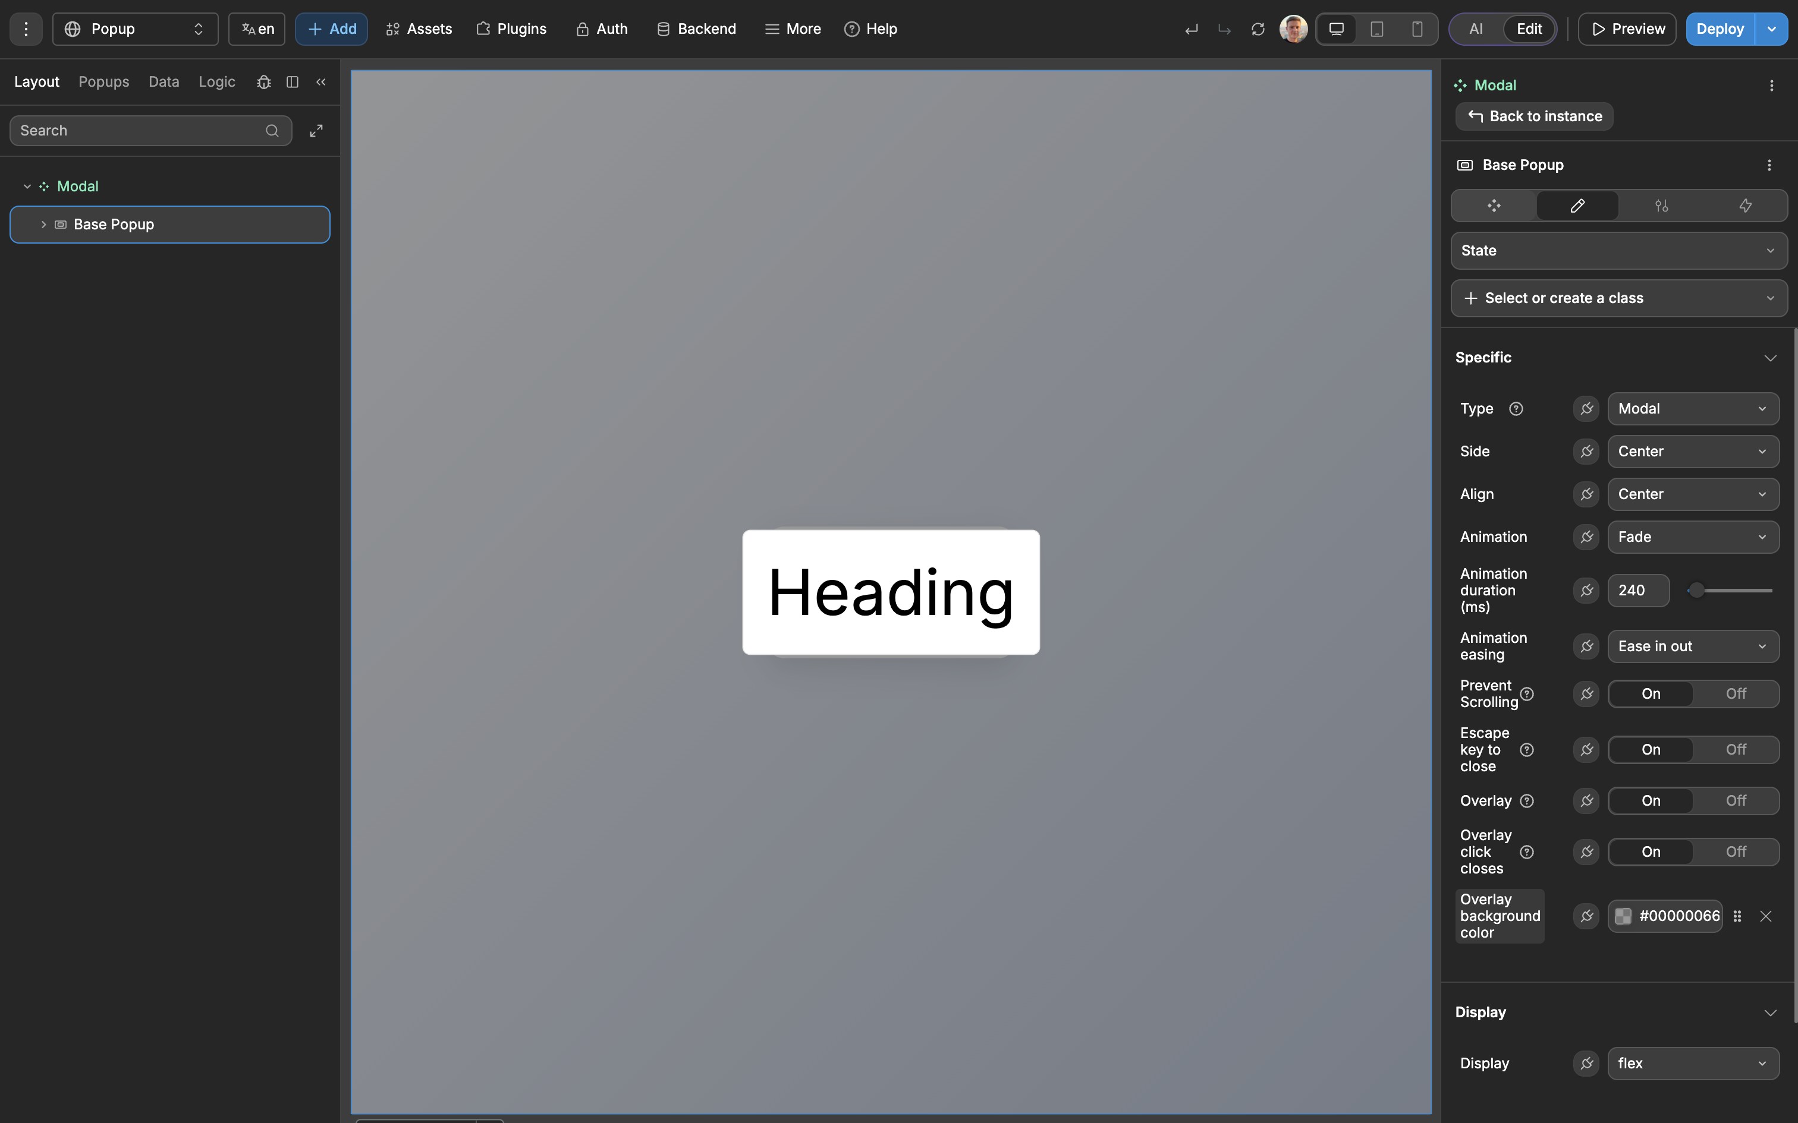Open the Plugins menu
Viewport: 1798px width, 1123px height.
(511, 29)
